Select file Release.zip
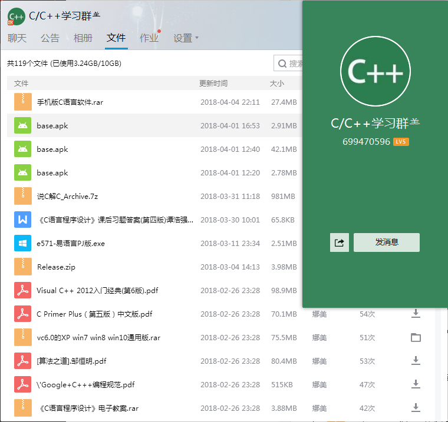 tap(56, 267)
